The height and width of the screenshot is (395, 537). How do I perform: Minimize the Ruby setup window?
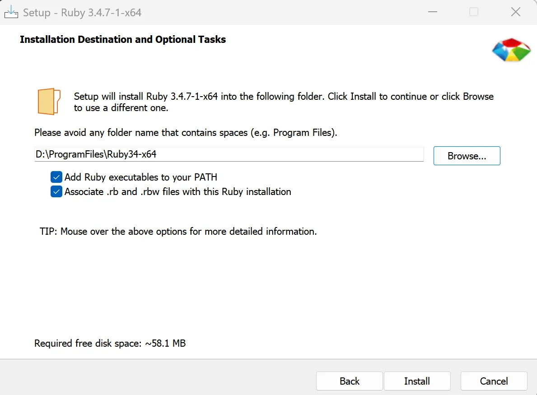coord(433,12)
